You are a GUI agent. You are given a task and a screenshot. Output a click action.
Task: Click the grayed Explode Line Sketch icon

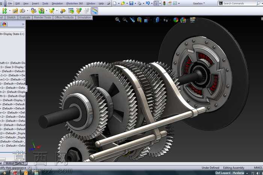pos(86,11)
